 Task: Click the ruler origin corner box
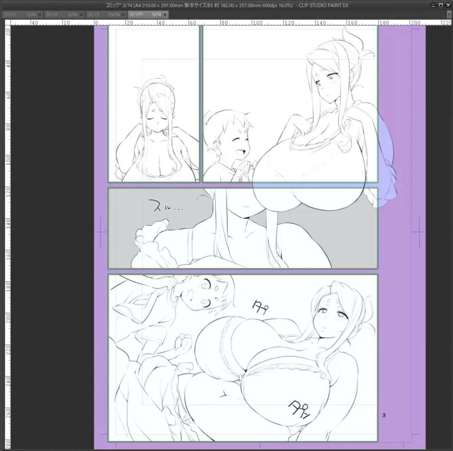7,22
